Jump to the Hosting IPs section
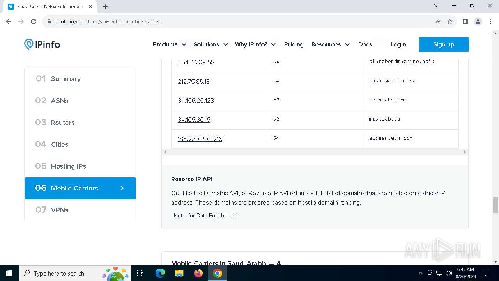 (80, 166)
